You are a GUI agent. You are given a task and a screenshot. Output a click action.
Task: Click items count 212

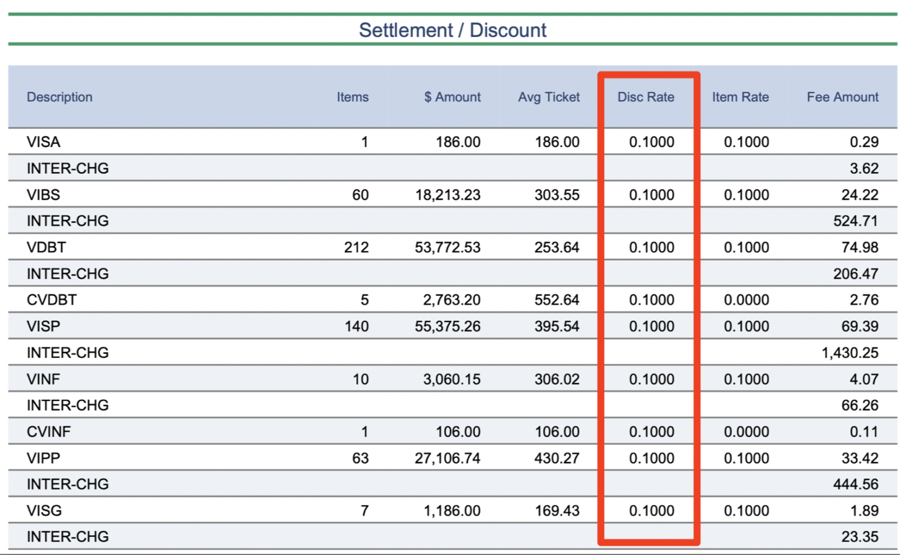coord(356,248)
